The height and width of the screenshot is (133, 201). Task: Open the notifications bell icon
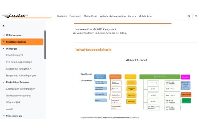tap(196, 16)
